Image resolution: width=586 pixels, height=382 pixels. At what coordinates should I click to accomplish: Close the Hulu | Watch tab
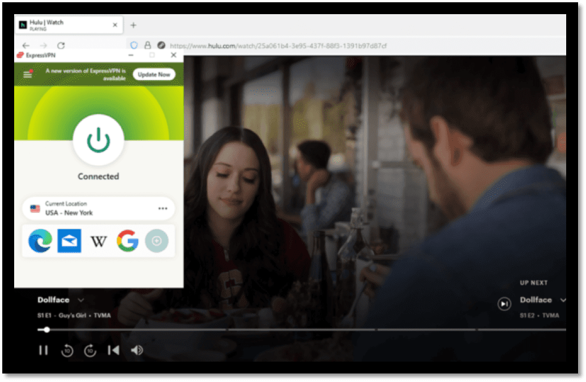click(x=115, y=25)
